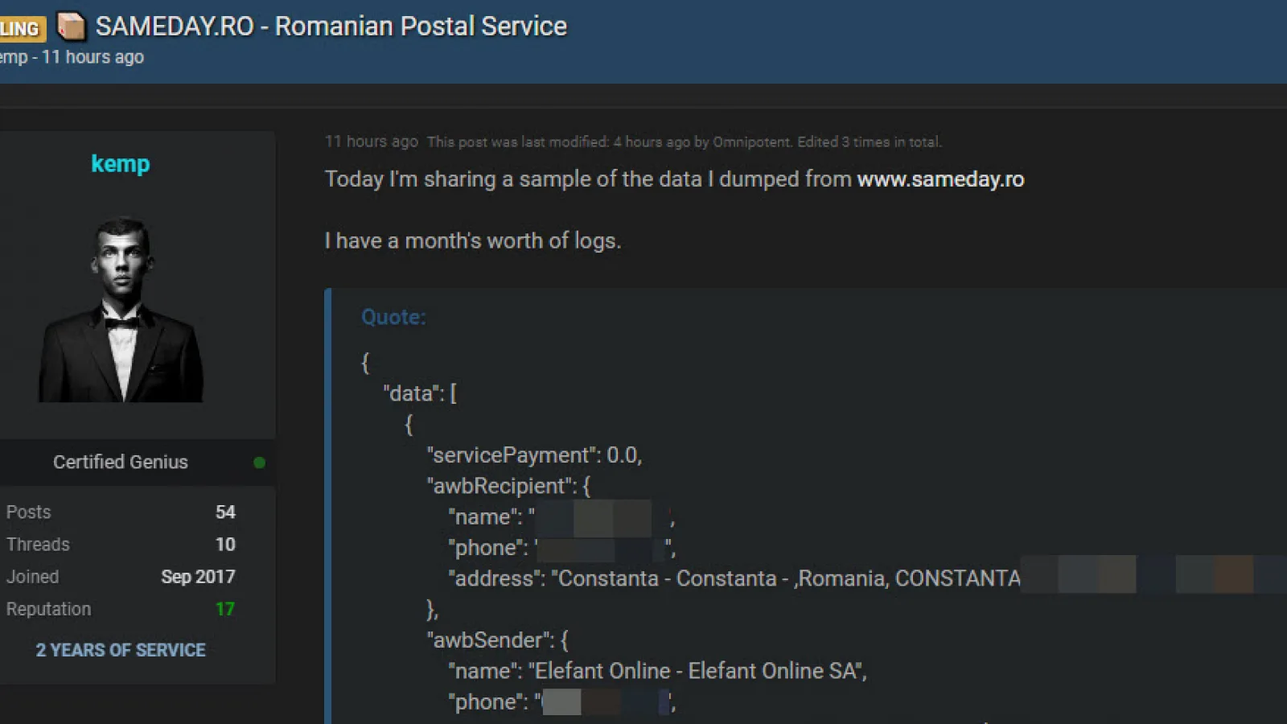Click the "awbSender" key line
Image resolution: width=1287 pixels, height=724 pixels.
pyautogui.click(x=498, y=640)
